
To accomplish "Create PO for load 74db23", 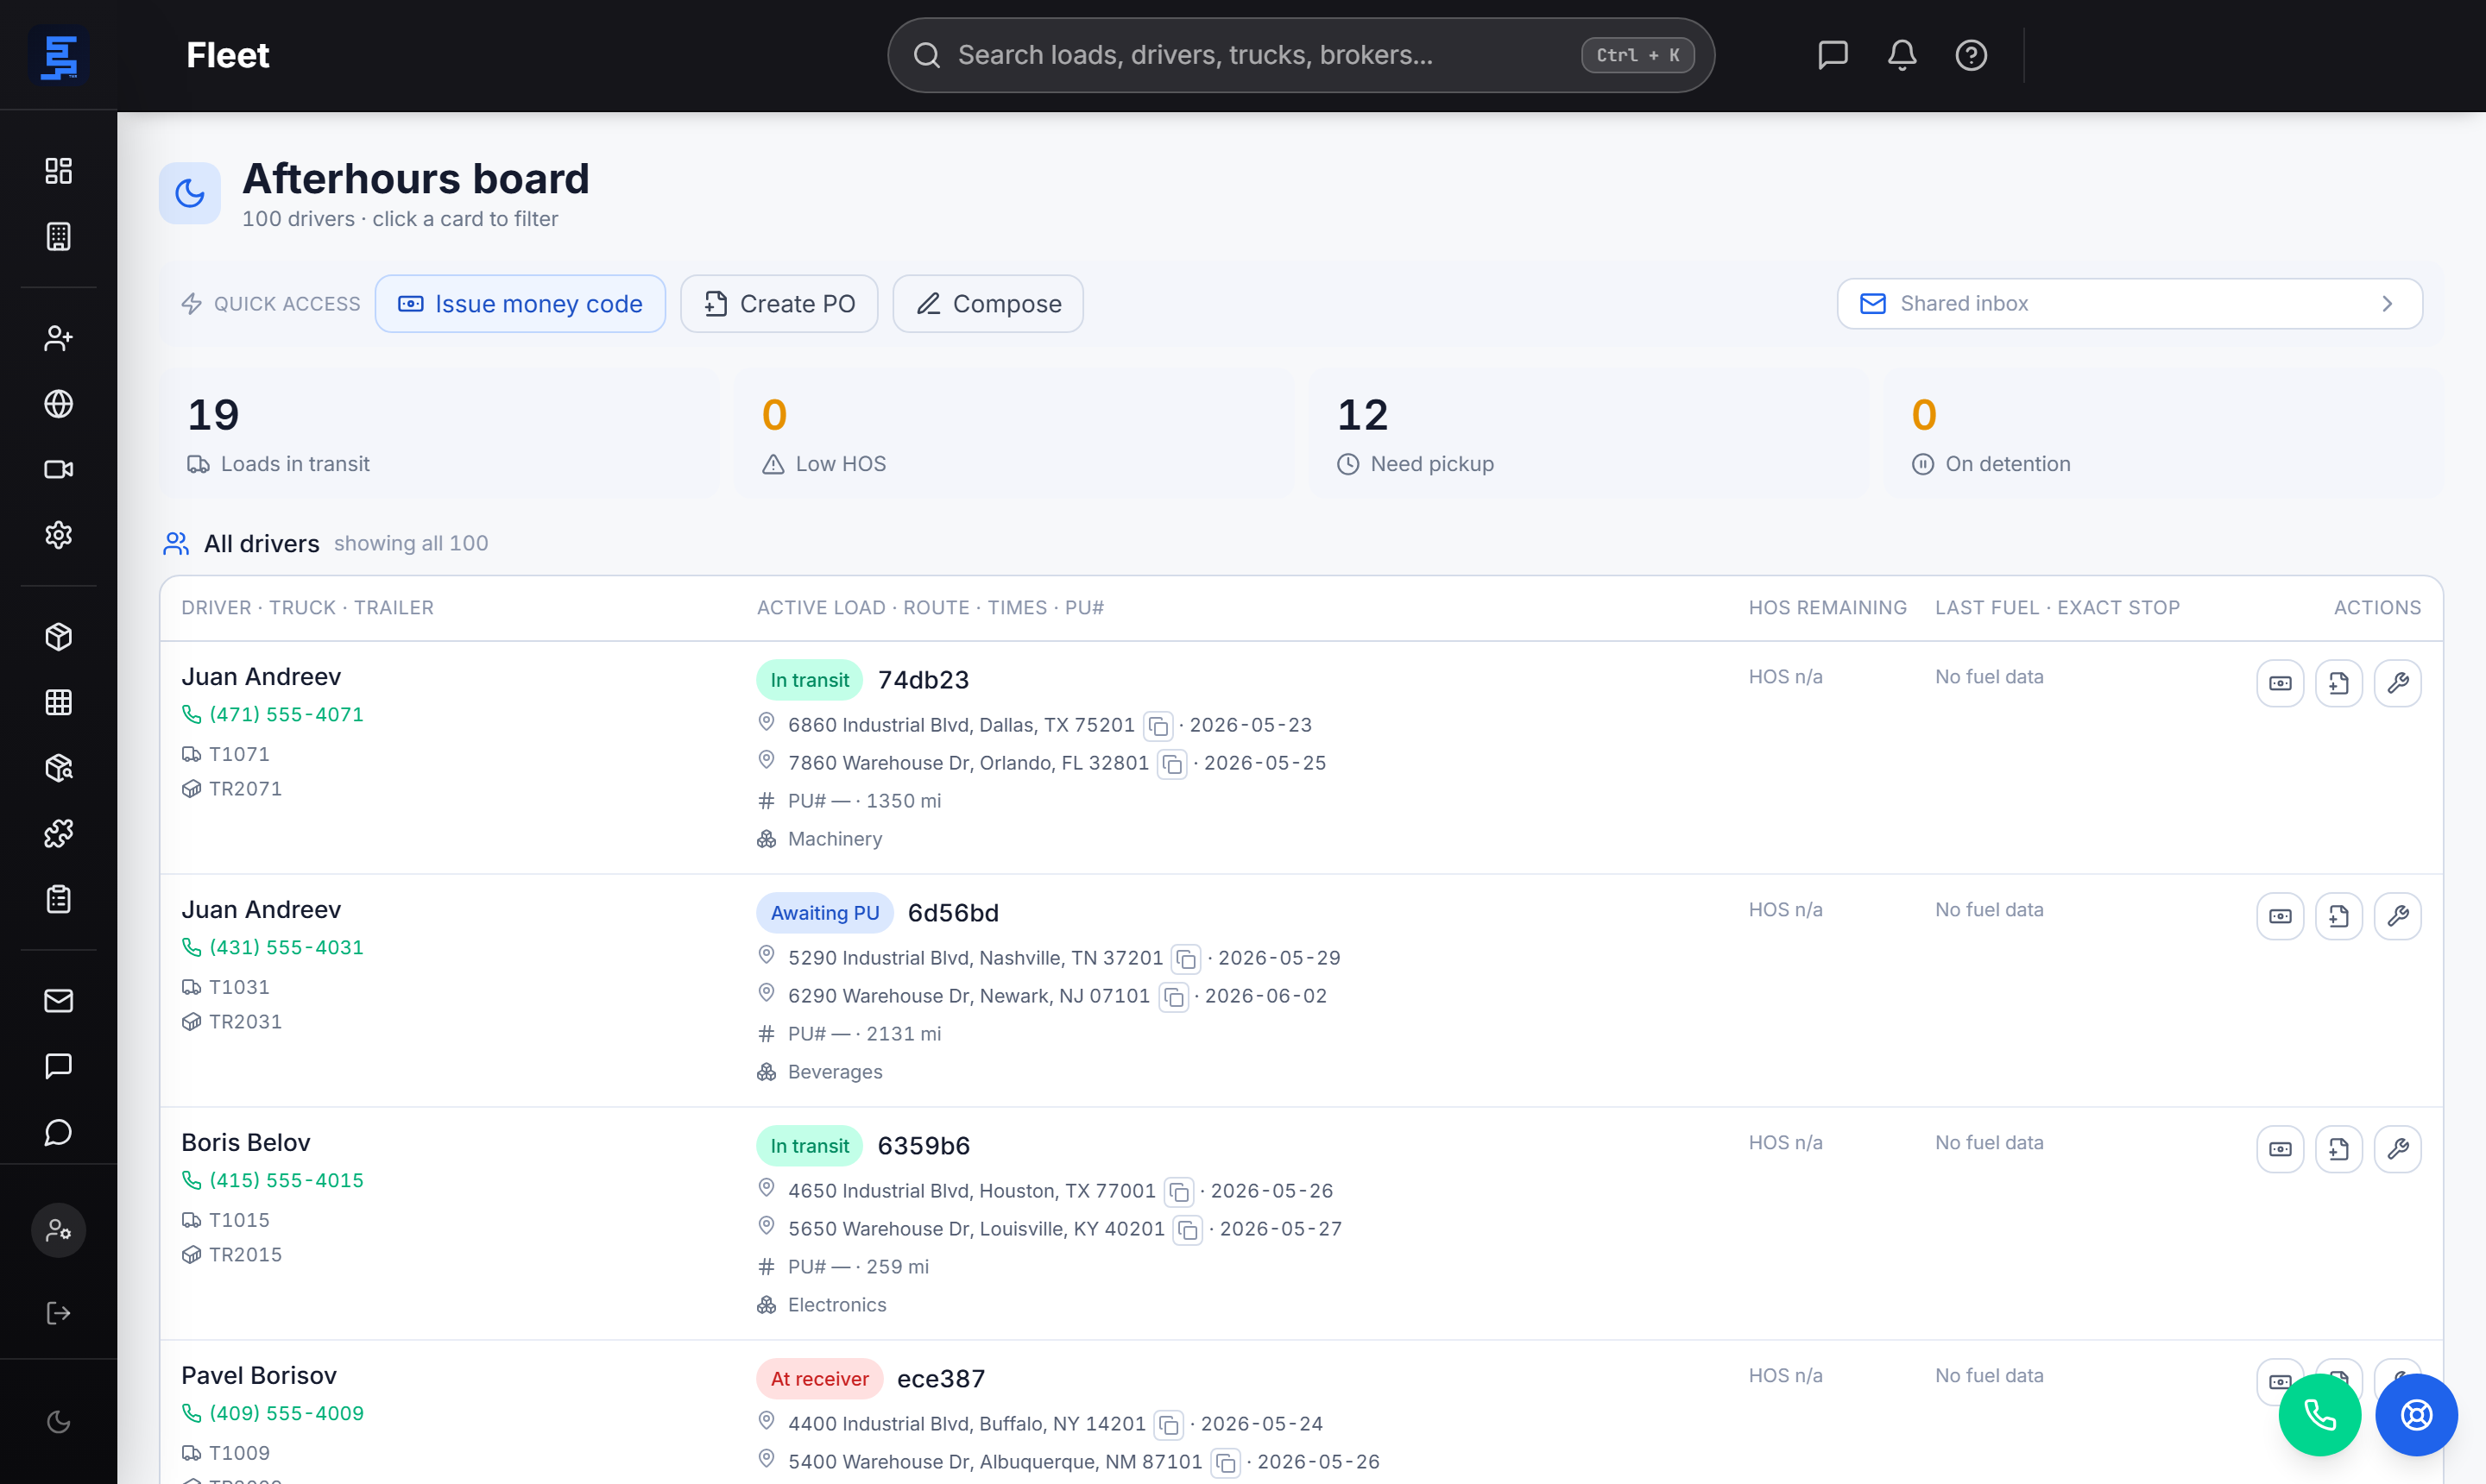I will coord(2339,683).
